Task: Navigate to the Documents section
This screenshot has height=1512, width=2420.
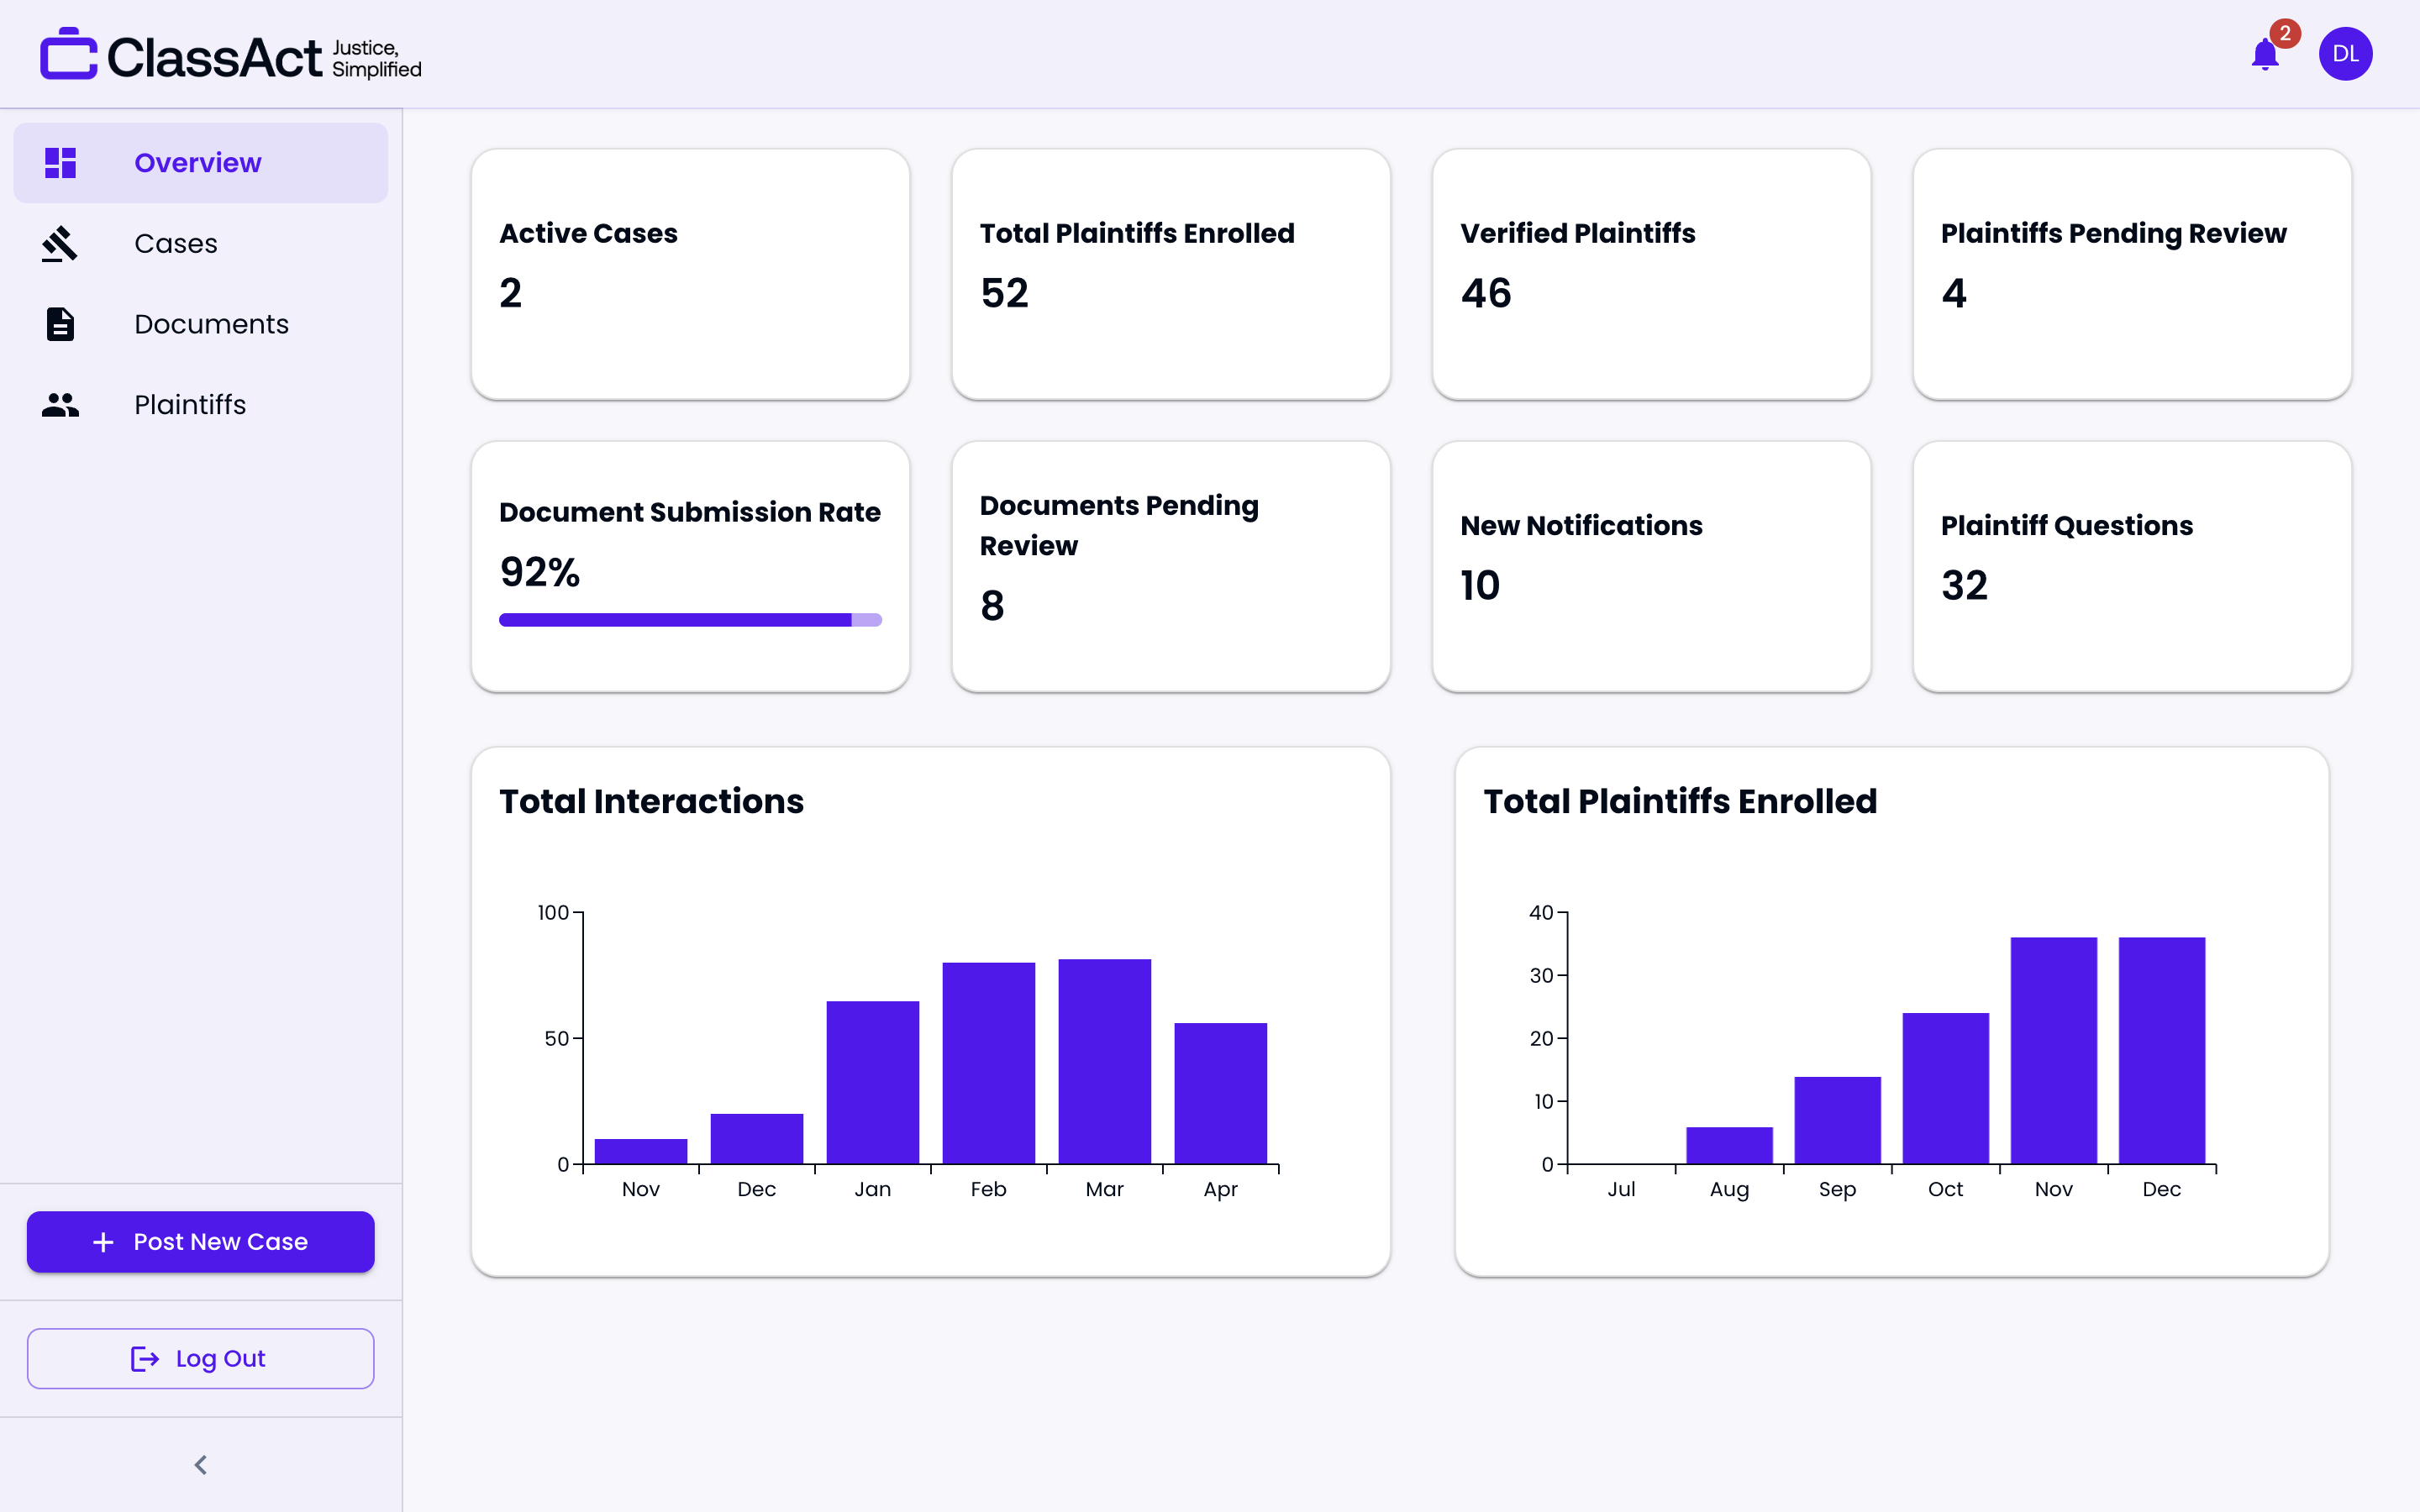Action: point(211,324)
